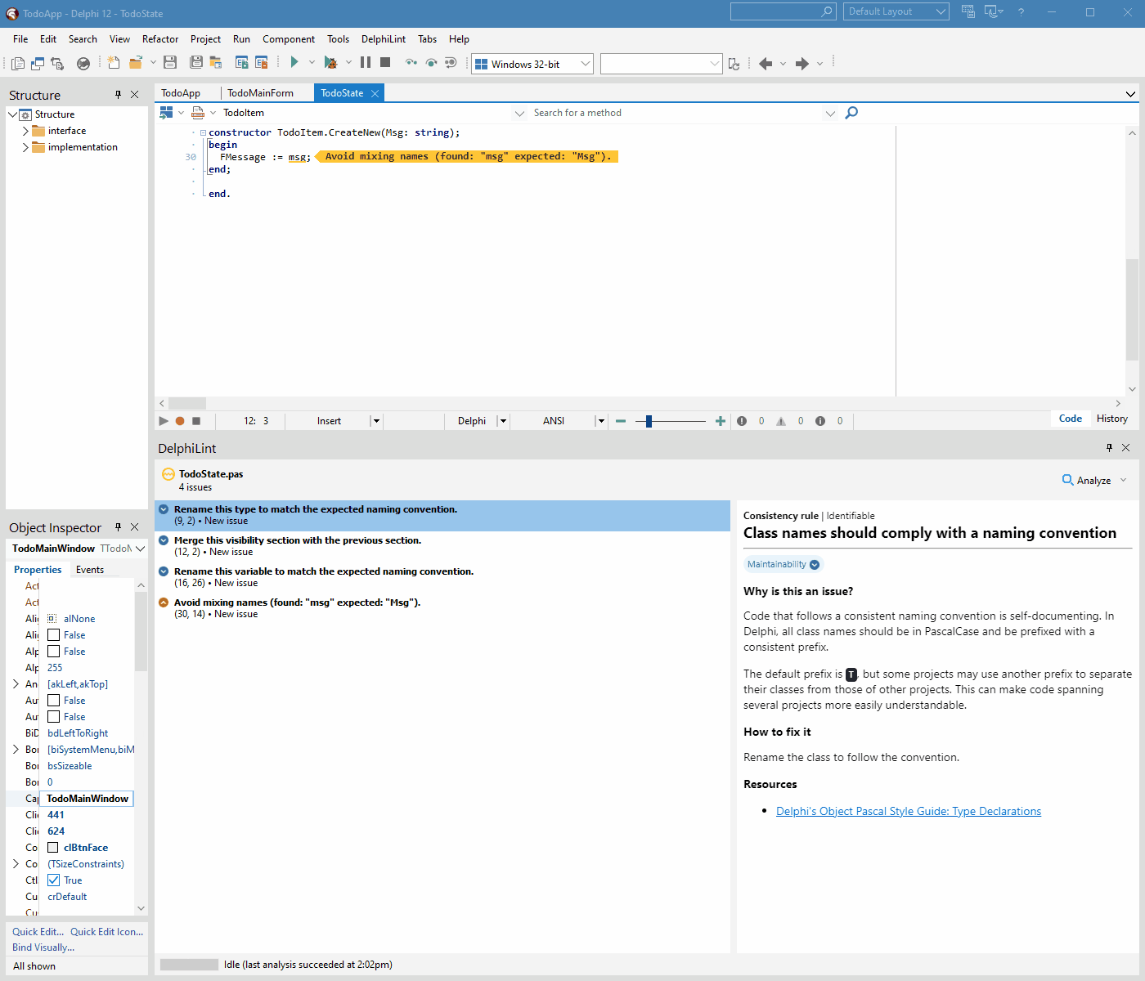The width and height of the screenshot is (1145, 981).
Task: Click the Run Until Return toolbar icon
Action: point(451,63)
